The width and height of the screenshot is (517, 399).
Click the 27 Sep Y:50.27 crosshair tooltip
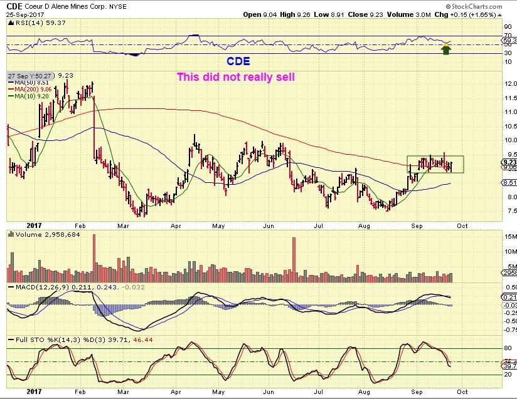pyautogui.click(x=29, y=76)
